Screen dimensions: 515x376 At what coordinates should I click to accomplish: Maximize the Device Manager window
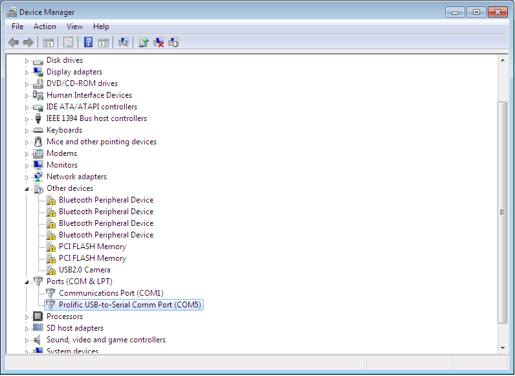(476, 12)
